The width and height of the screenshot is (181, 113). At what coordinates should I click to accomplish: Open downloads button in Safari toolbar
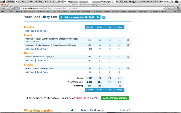178,8
